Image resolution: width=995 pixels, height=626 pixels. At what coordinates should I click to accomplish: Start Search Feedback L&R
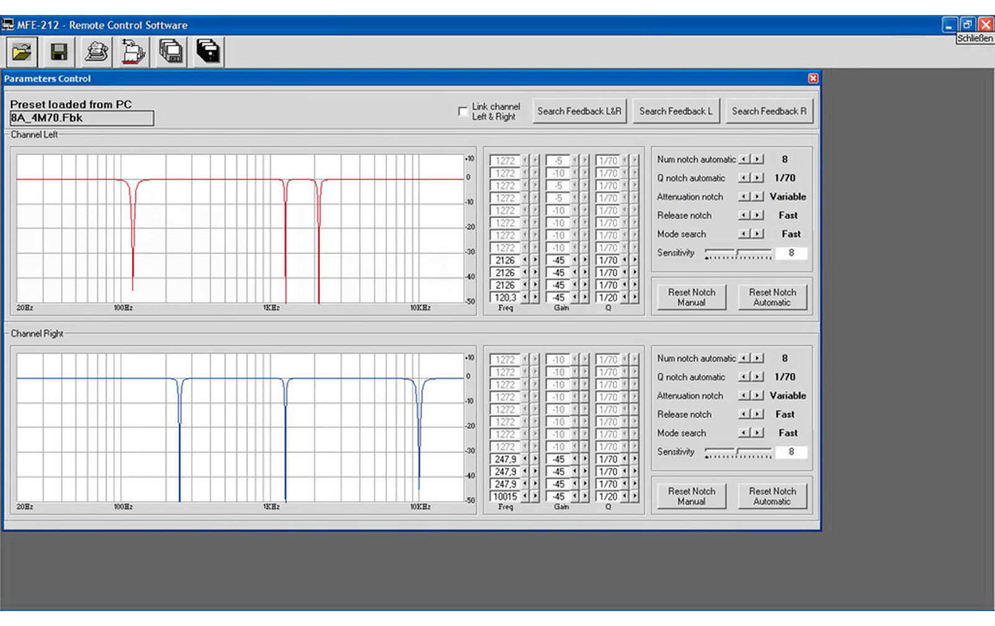pos(579,111)
